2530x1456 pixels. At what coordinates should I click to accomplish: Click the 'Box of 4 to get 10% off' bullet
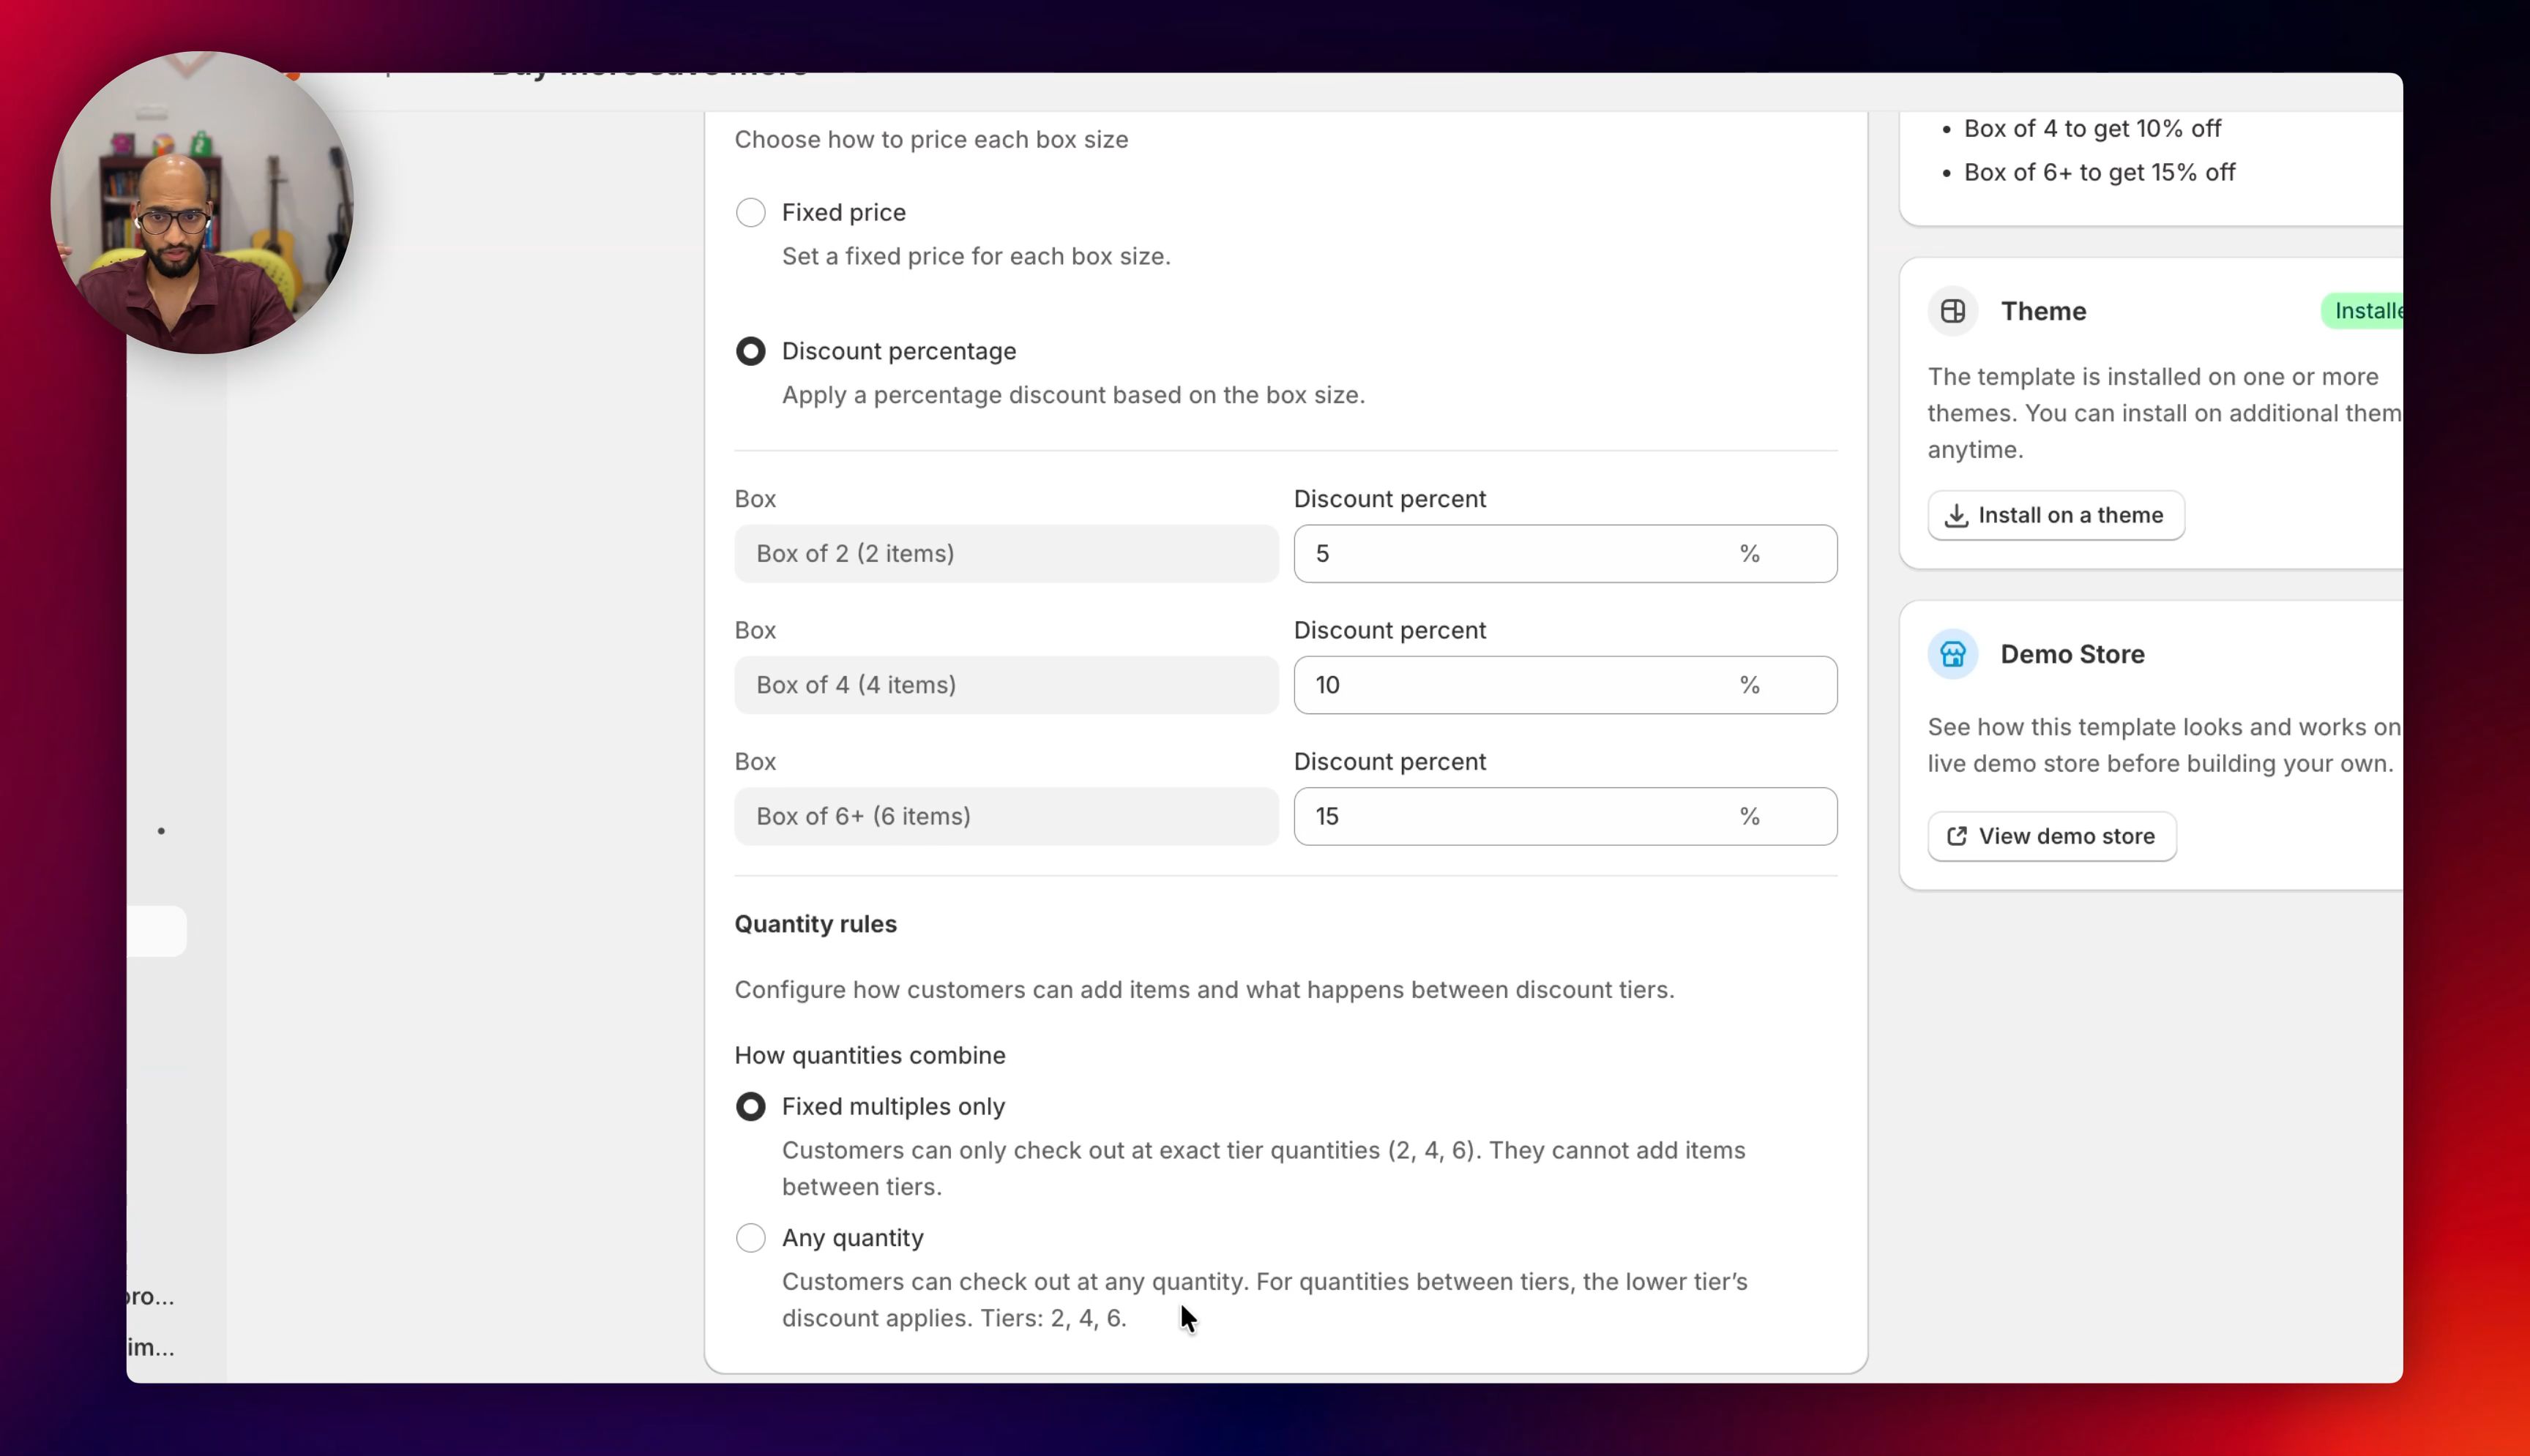click(2091, 128)
